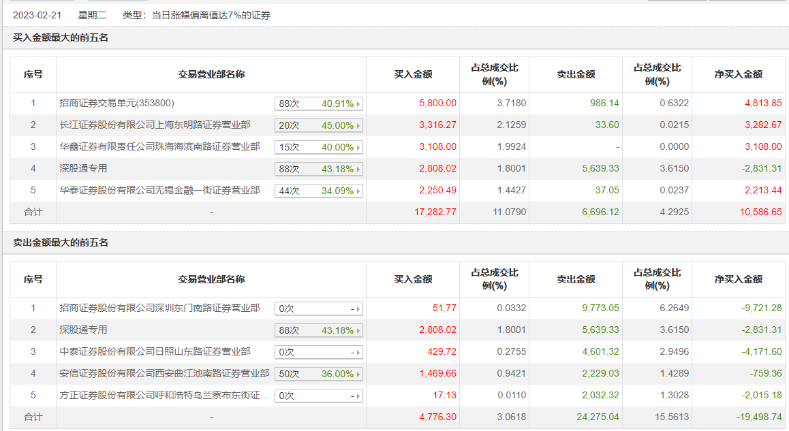Click arrow in 招商证券深圳东门南路 0次 box
Viewport: 789px width, 431px height.
358,309
